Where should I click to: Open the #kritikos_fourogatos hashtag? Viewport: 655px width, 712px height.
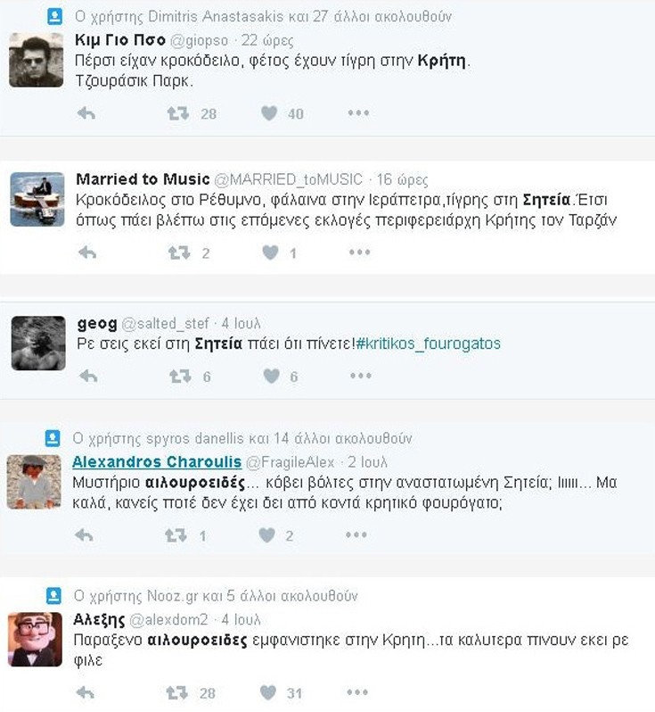pyautogui.click(x=428, y=344)
